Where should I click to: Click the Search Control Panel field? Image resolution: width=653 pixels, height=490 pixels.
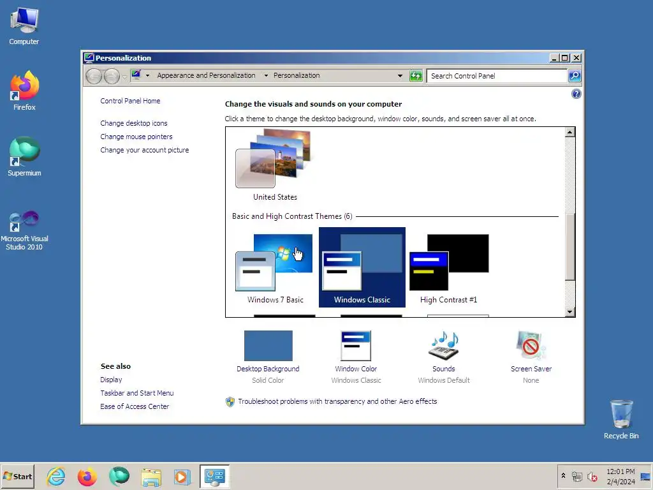497,76
